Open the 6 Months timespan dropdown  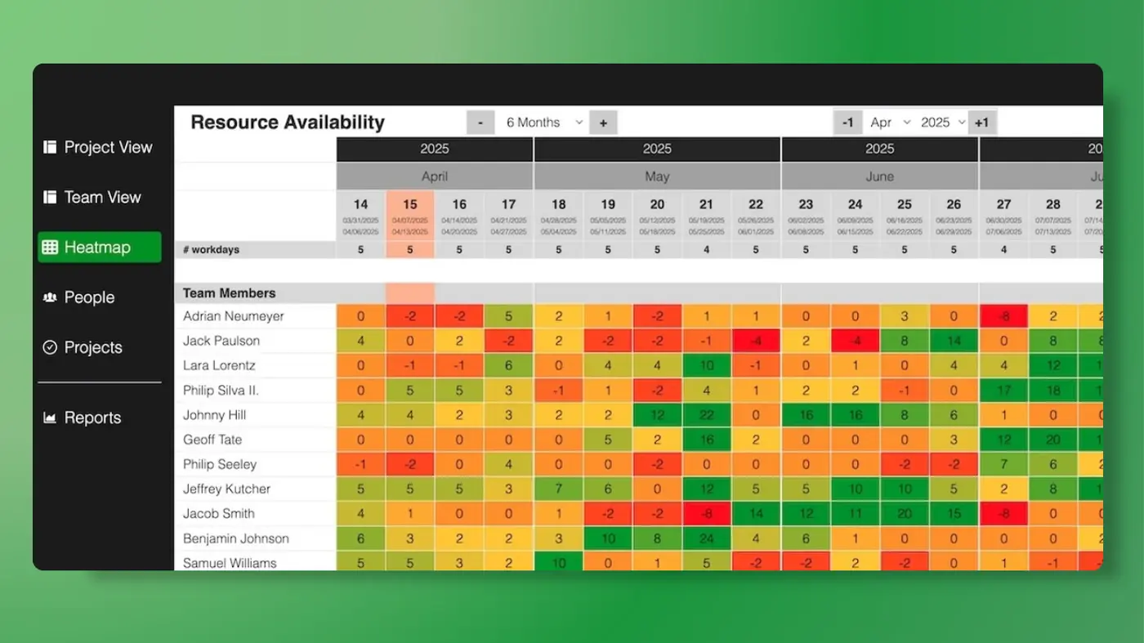[x=542, y=122]
